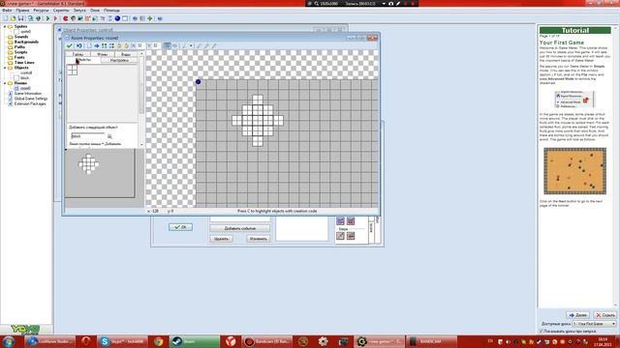The height and width of the screenshot is (348, 620).
Task: Confirm room changes with green checkmark
Action: pos(70,45)
